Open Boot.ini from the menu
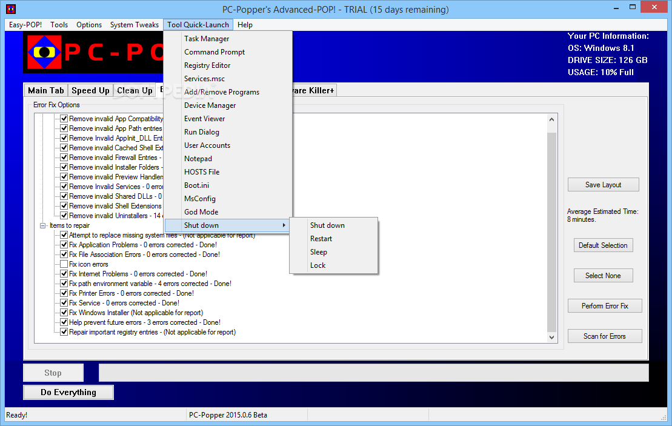This screenshot has height=426, width=672. [x=228, y=185]
